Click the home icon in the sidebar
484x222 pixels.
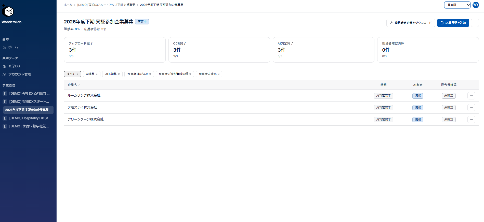[x=4, y=47]
